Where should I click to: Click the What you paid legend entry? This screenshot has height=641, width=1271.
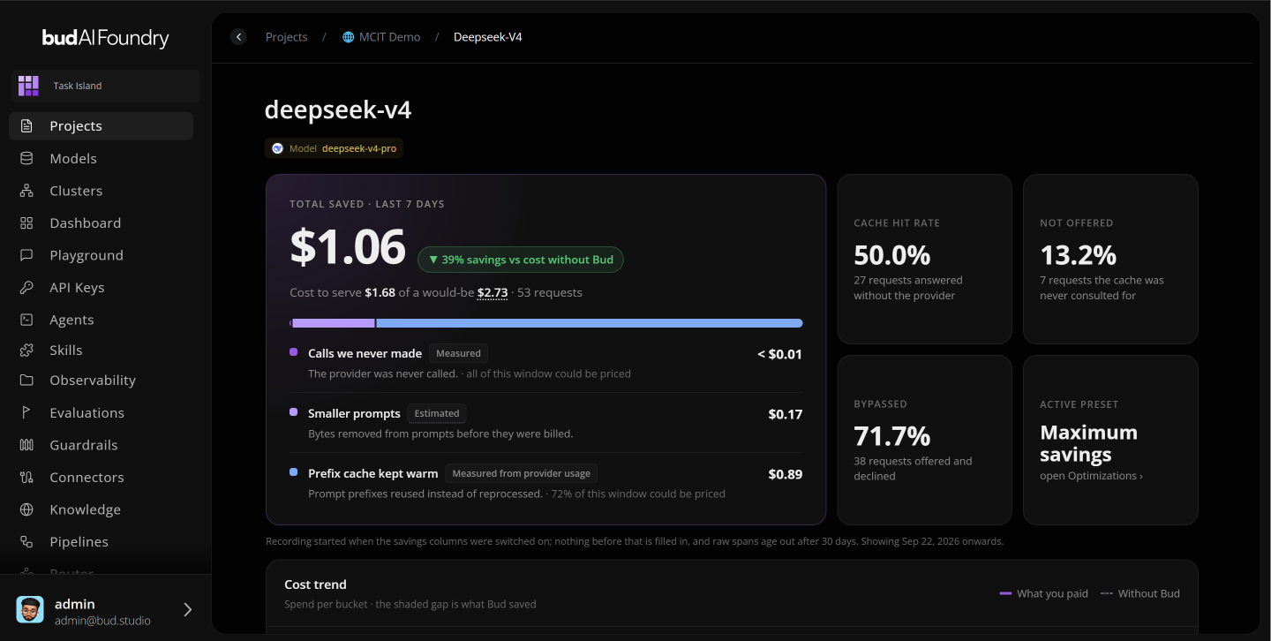click(1044, 593)
